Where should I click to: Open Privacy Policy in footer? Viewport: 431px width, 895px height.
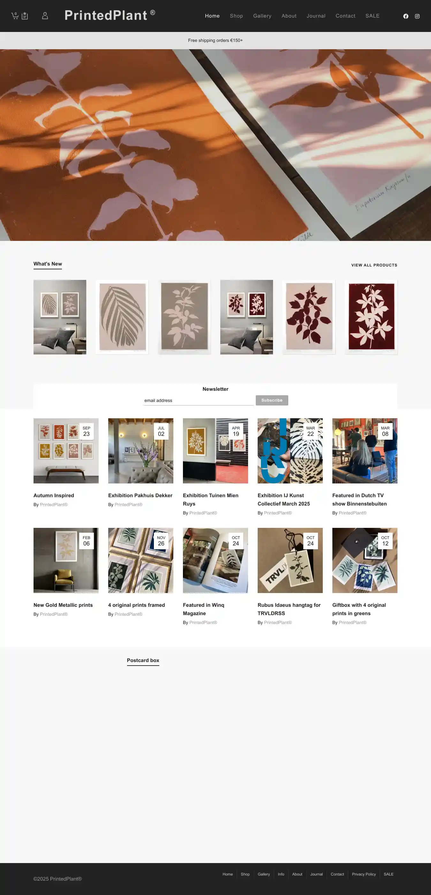[364, 874]
